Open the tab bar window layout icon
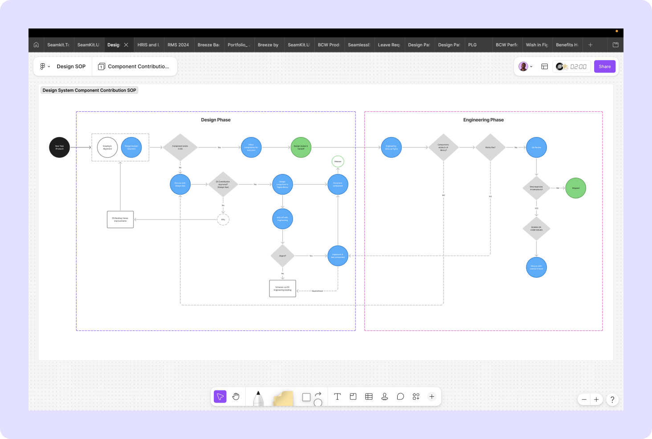 (615, 45)
